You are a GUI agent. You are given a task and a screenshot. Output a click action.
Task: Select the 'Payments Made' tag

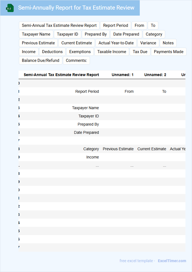(x=168, y=52)
